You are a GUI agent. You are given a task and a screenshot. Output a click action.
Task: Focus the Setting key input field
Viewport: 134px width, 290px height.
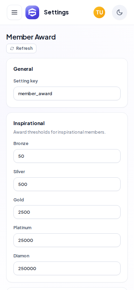(67, 93)
